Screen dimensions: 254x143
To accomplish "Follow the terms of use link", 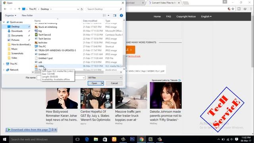I will (x=134, y=56).
